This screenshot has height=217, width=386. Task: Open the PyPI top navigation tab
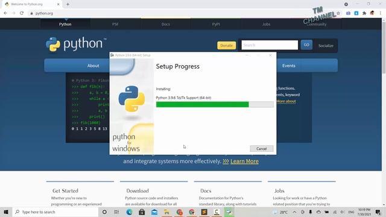tap(216, 24)
